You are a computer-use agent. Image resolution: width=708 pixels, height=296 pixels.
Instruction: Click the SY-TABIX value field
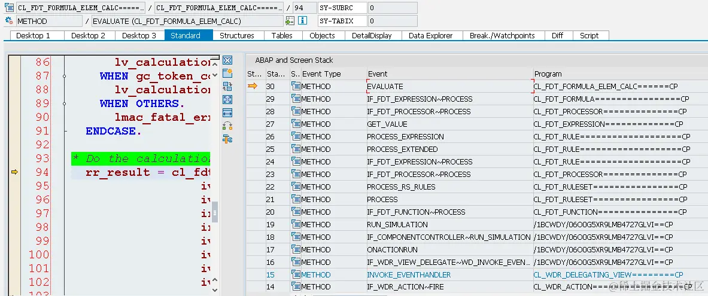click(x=393, y=21)
